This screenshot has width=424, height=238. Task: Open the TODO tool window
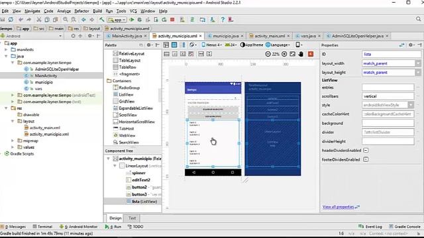[135, 227]
